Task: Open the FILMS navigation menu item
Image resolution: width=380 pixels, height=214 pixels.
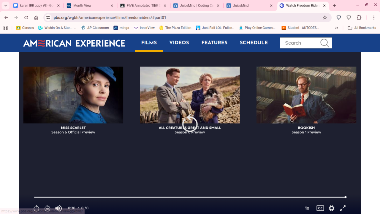Action: click(149, 43)
